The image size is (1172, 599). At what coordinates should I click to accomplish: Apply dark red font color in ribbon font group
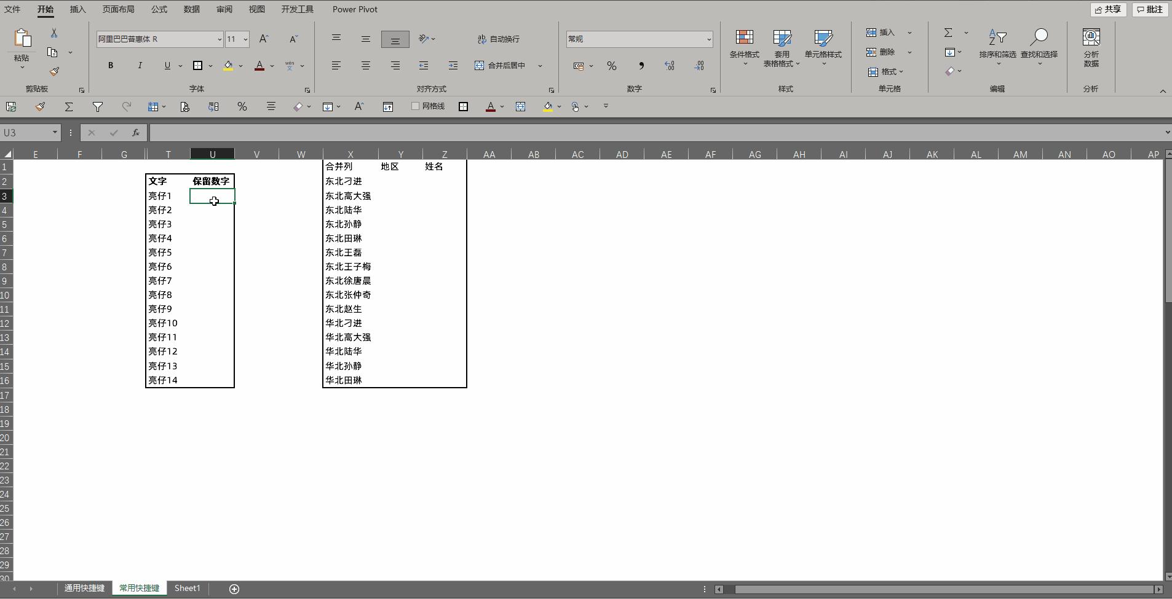[x=259, y=65]
